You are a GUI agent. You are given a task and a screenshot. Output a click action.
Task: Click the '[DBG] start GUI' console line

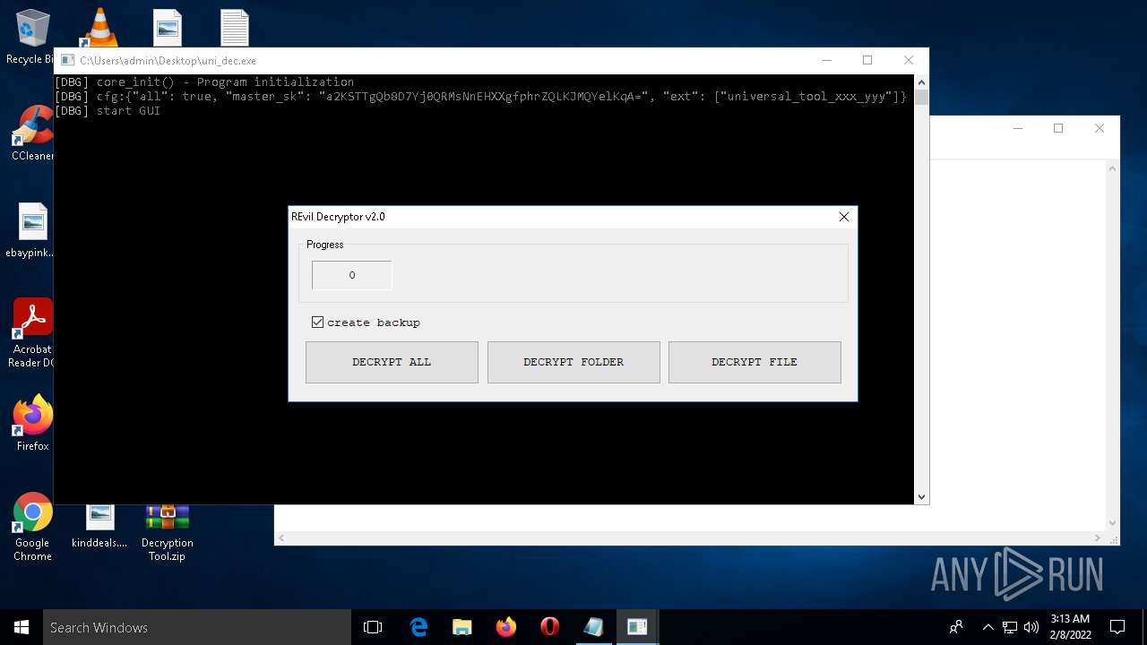(x=108, y=111)
